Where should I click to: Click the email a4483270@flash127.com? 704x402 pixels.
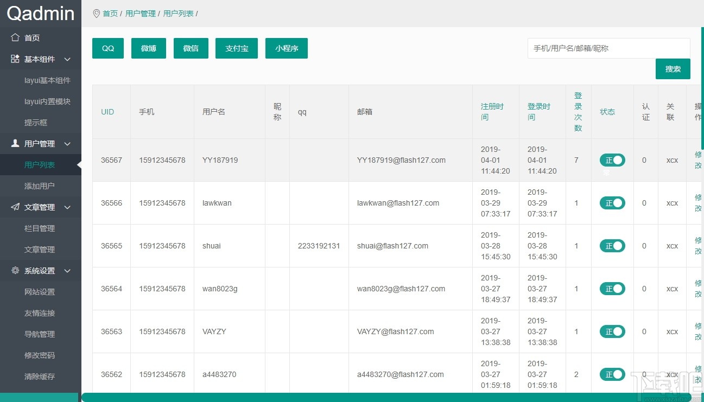pyautogui.click(x=401, y=374)
